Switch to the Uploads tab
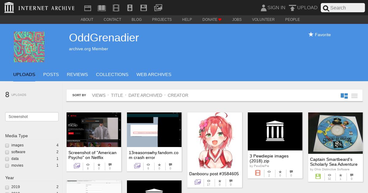The height and width of the screenshot is (193, 368). (24, 74)
